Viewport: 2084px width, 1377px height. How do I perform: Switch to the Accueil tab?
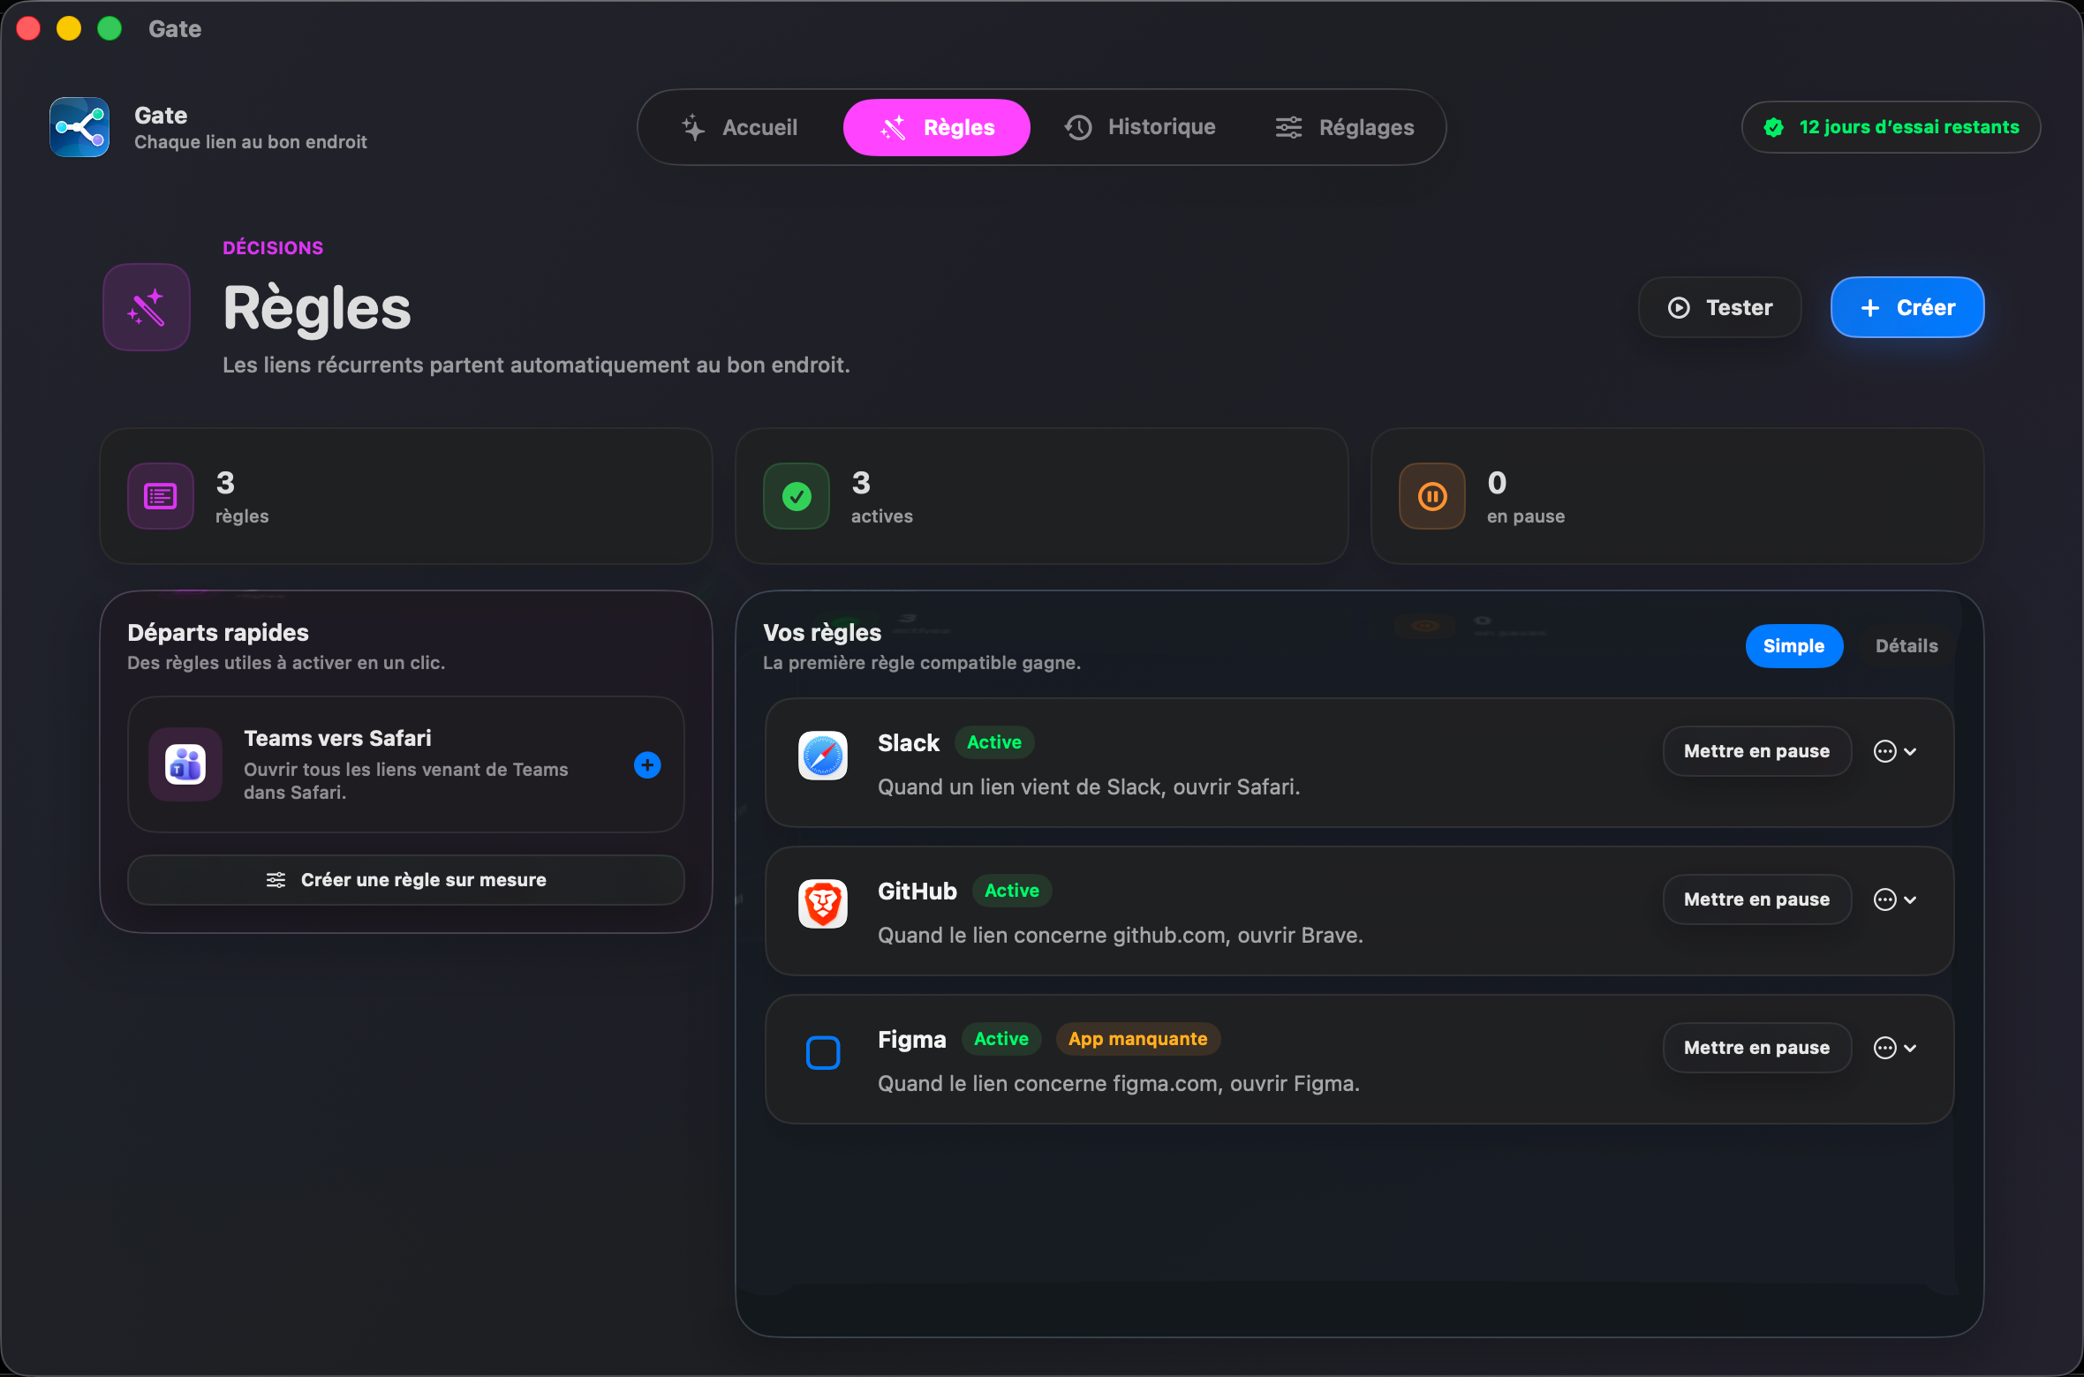(x=740, y=127)
